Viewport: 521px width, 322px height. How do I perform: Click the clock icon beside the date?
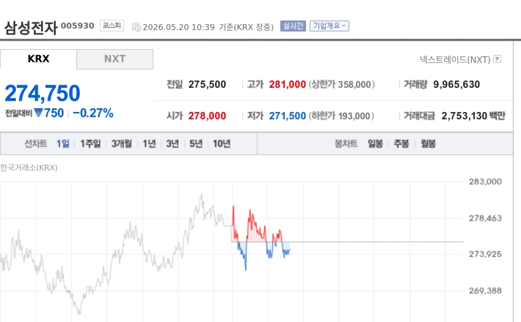click(x=136, y=27)
